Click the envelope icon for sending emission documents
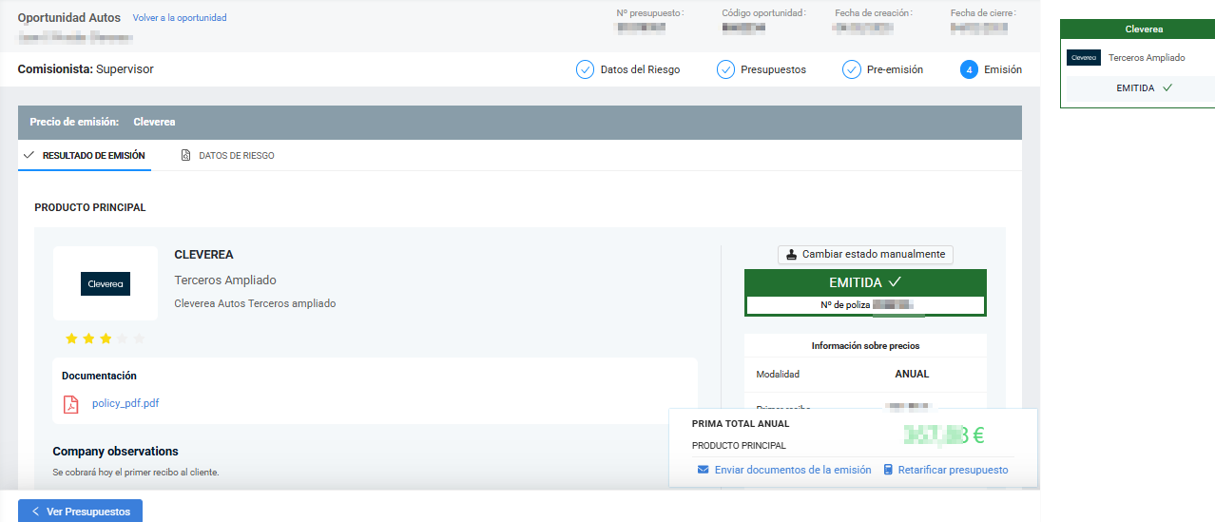Screen dimensions: 1215x522 point(703,470)
